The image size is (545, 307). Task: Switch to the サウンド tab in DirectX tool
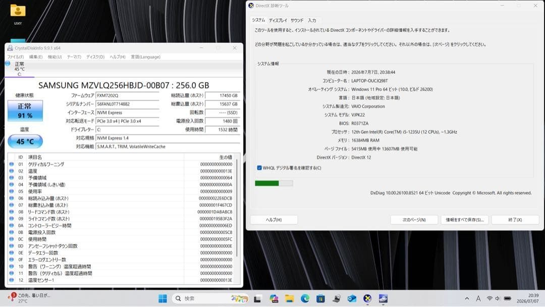[297, 20]
